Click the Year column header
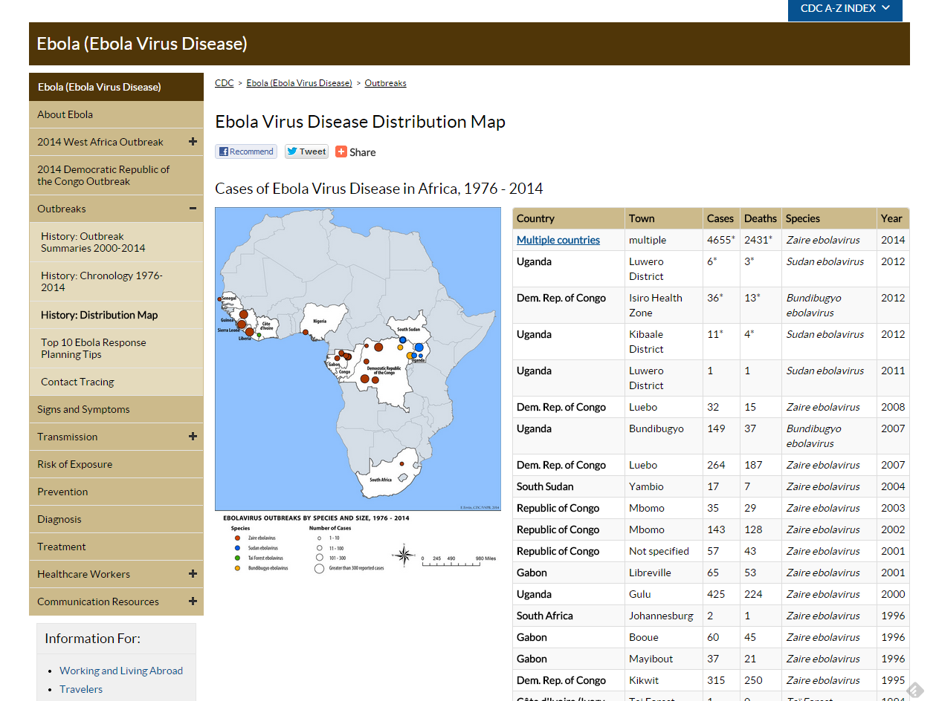The height and width of the screenshot is (701, 939). pos(893,218)
